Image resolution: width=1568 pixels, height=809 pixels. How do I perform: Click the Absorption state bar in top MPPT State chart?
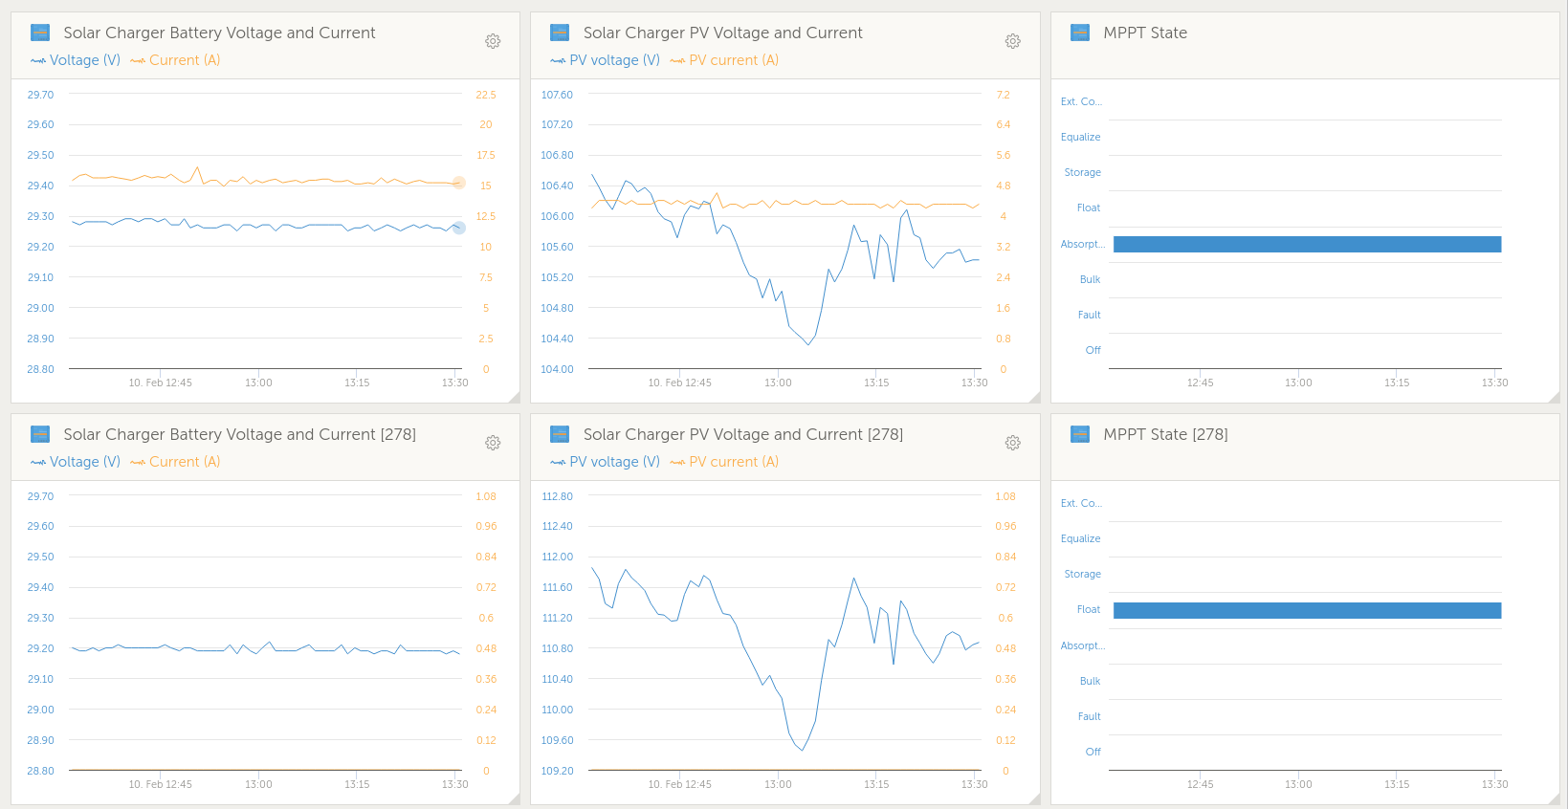coord(1307,244)
